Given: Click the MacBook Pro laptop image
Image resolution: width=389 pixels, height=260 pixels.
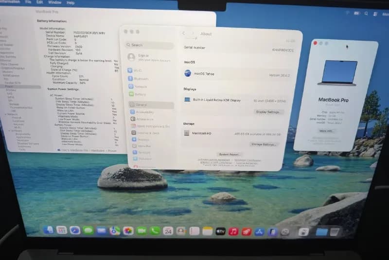Looking at the screenshot, I should point(338,73).
